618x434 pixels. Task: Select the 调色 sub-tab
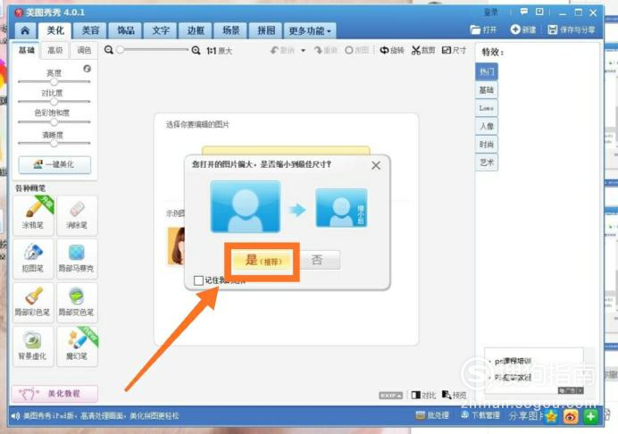pyautogui.click(x=84, y=50)
